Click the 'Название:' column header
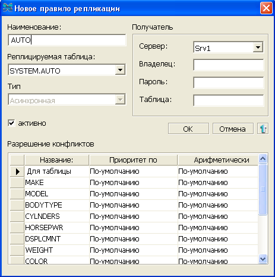This screenshot has width=275, height=277. tap(56, 160)
